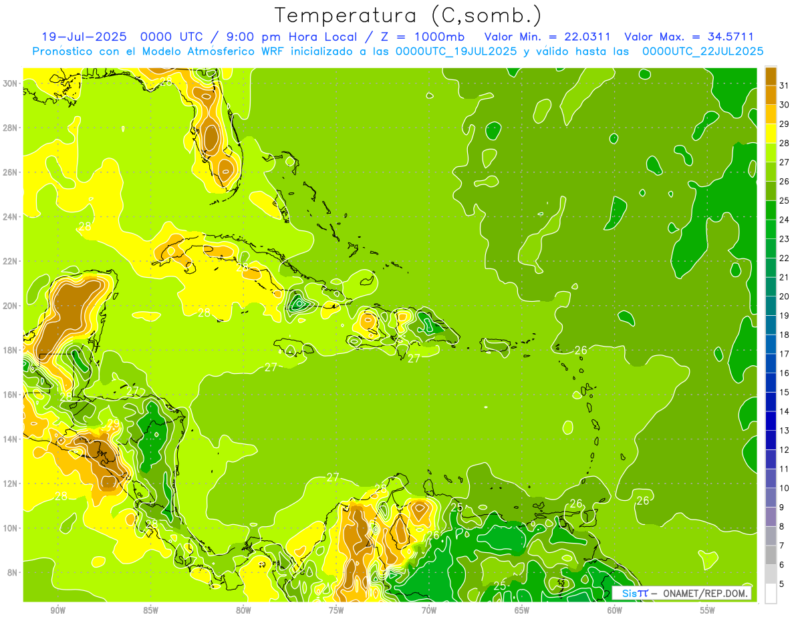Click the 90W longitude axis label
The height and width of the screenshot is (619, 802).
[x=57, y=610]
